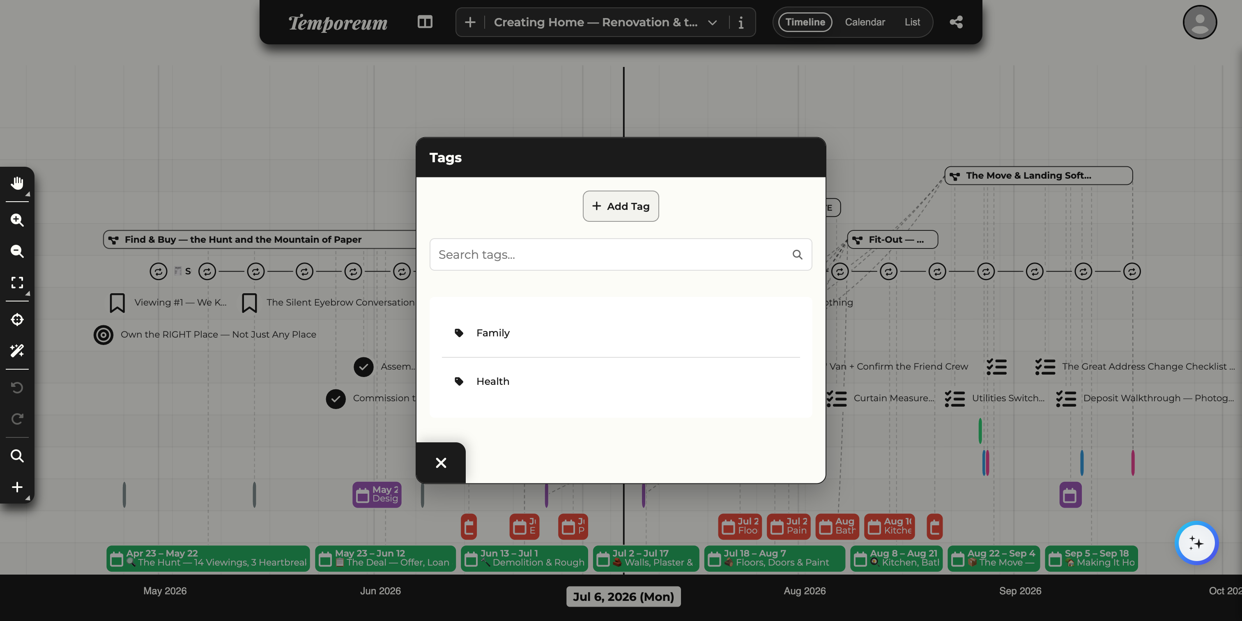Open Aug 22 – Sep 4 The Move event
The width and height of the screenshot is (1242, 621).
tap(994, 558)
